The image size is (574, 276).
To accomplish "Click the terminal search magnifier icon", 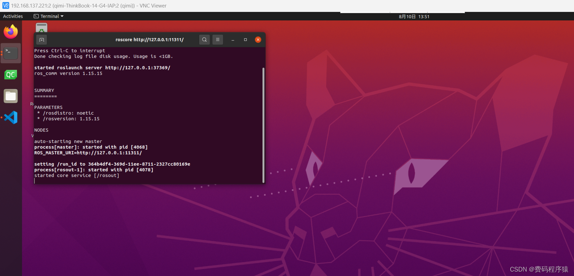I will click(204, 40).
